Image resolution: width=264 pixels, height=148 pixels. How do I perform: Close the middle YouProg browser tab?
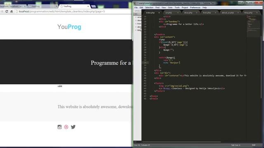57,7
